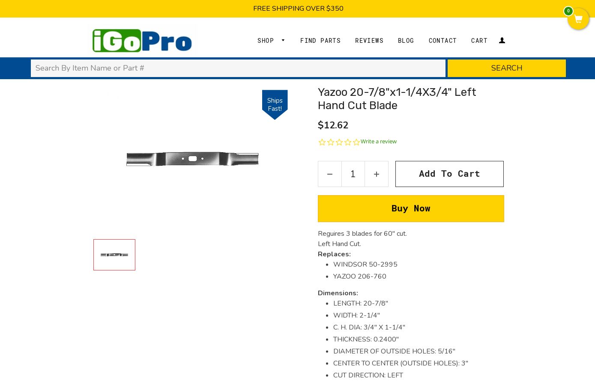Open the Blog link in navigation

406,41
